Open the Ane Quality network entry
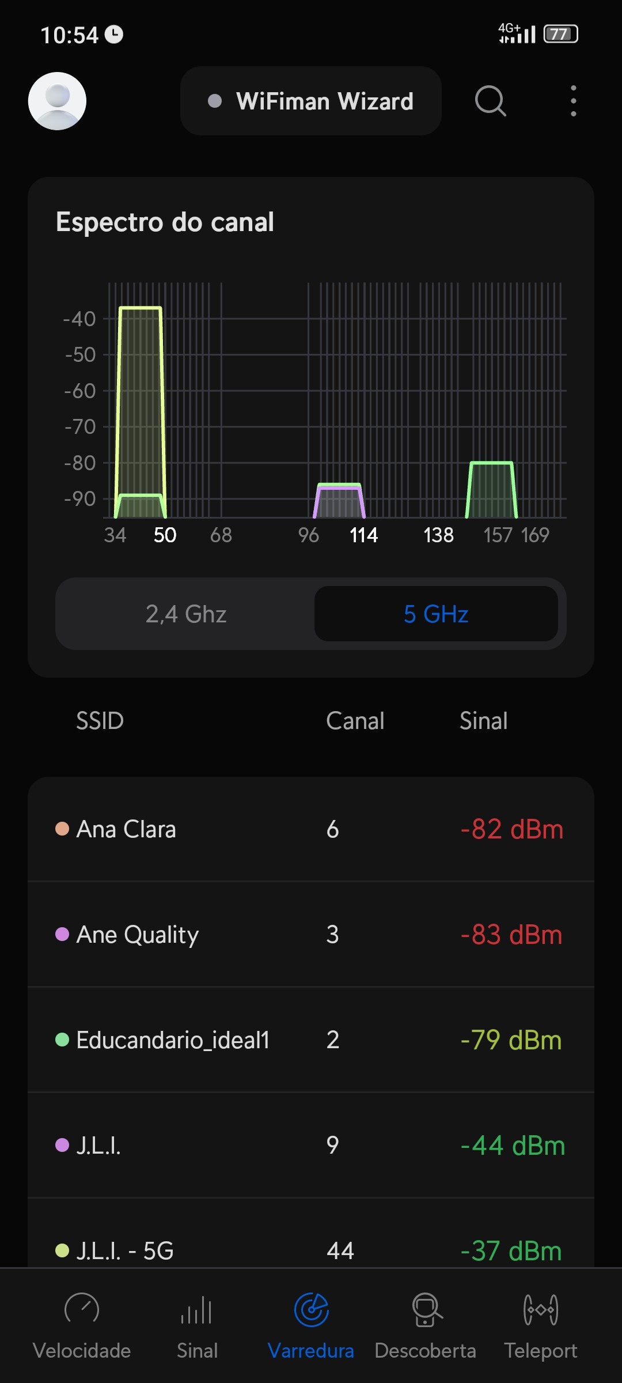This screenshot has height=1383, width=622. pyautogui.click(x=311, y=934)
